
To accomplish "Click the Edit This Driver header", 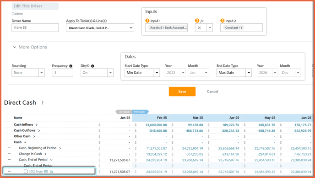I will [x=35, y=6].
